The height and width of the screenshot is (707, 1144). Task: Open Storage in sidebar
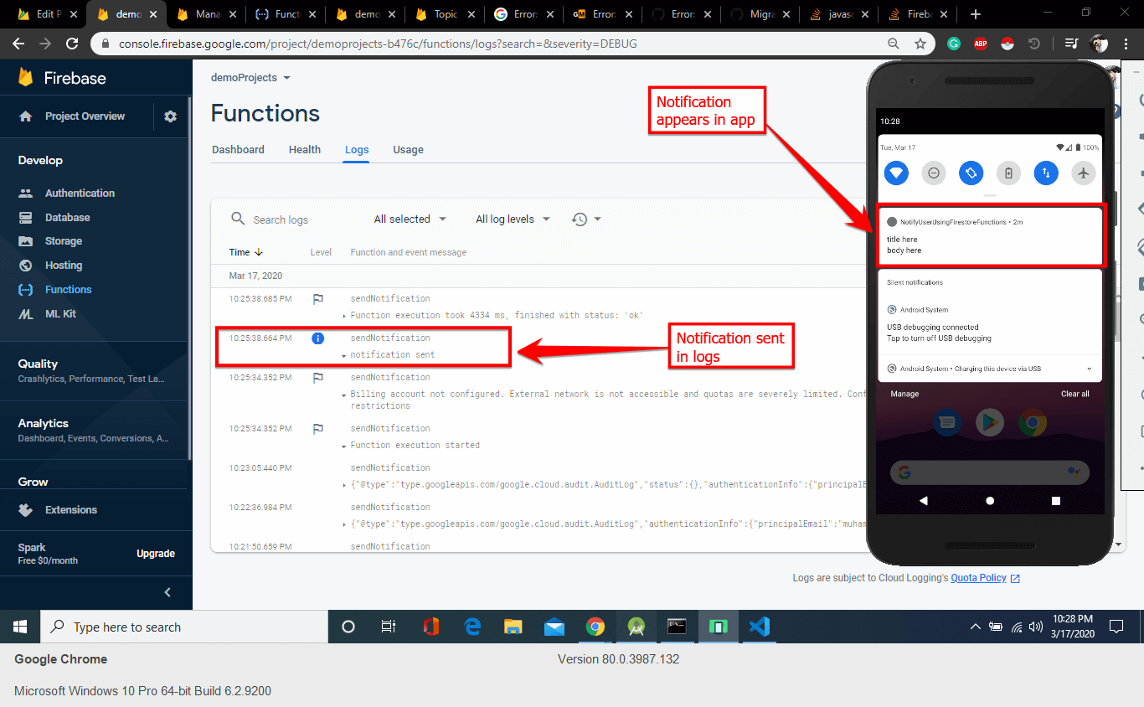click(64, 241)
